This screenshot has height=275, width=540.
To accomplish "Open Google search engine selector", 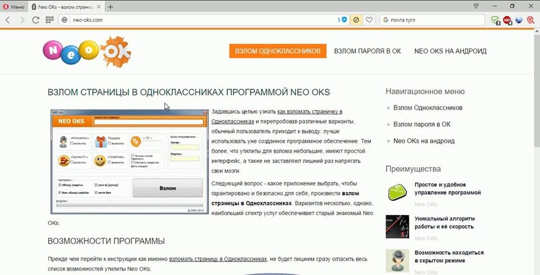I will 386,20.
